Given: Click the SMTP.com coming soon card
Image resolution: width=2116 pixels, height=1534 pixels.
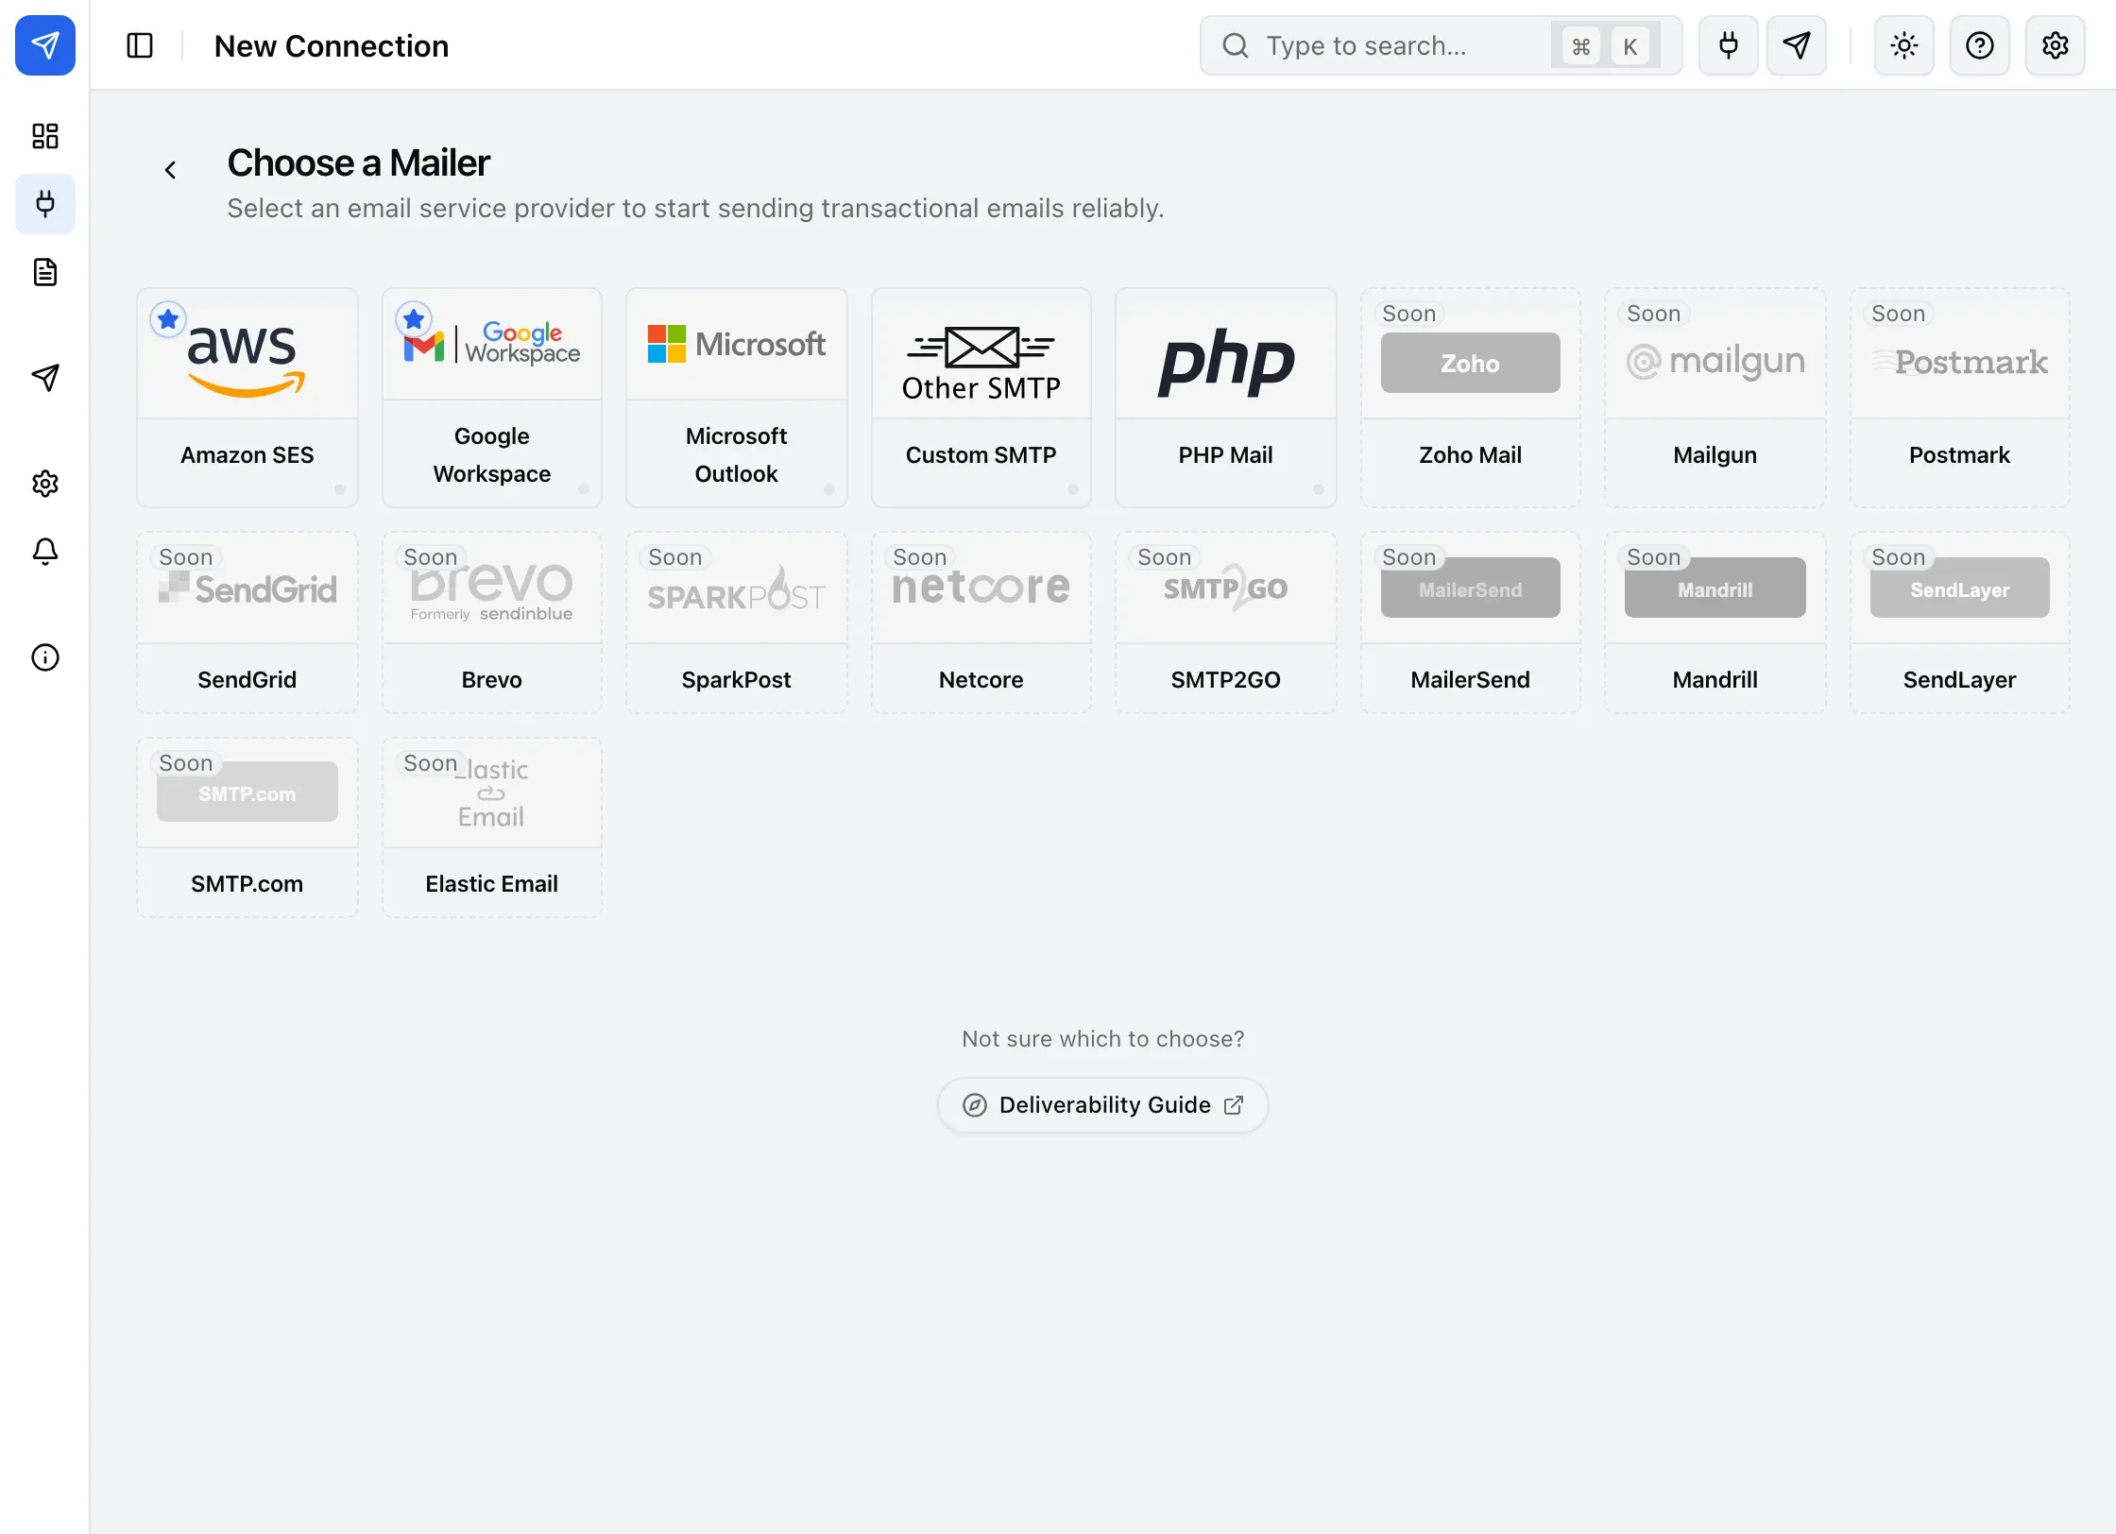Looking at the screenshot, I should coord(247,827).
